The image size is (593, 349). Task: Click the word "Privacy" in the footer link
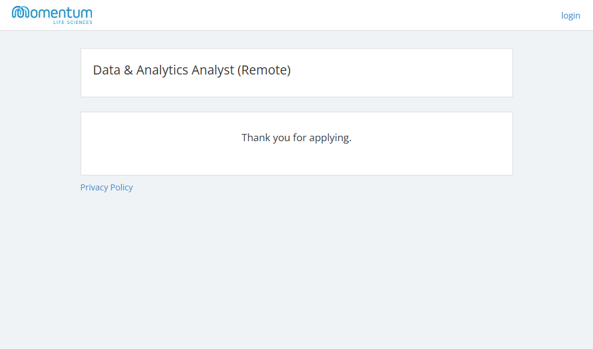(94, 187)
